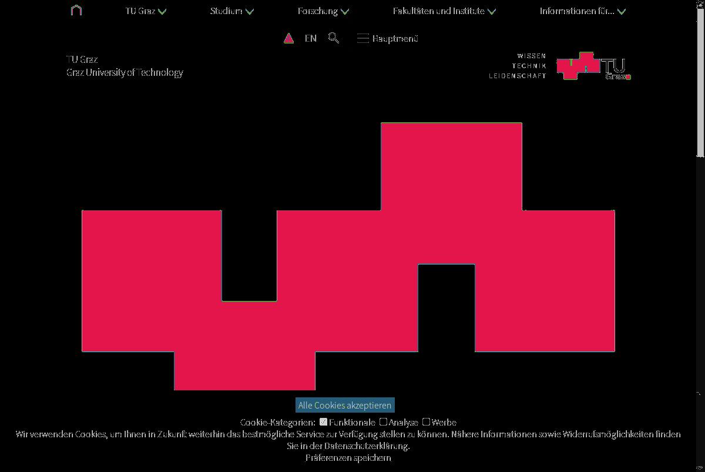The image size is (705, 472).
Task: Click the WISSEN TECHNIK LEIDENSCHAFT slogan text
Action: [518, 66]
